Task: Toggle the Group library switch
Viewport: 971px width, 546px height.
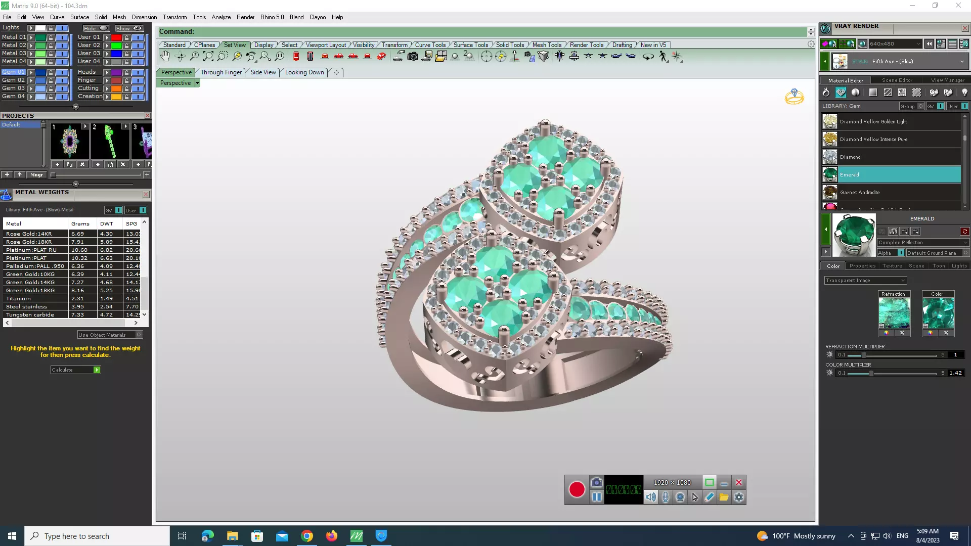Action: [x=921, y=106]
